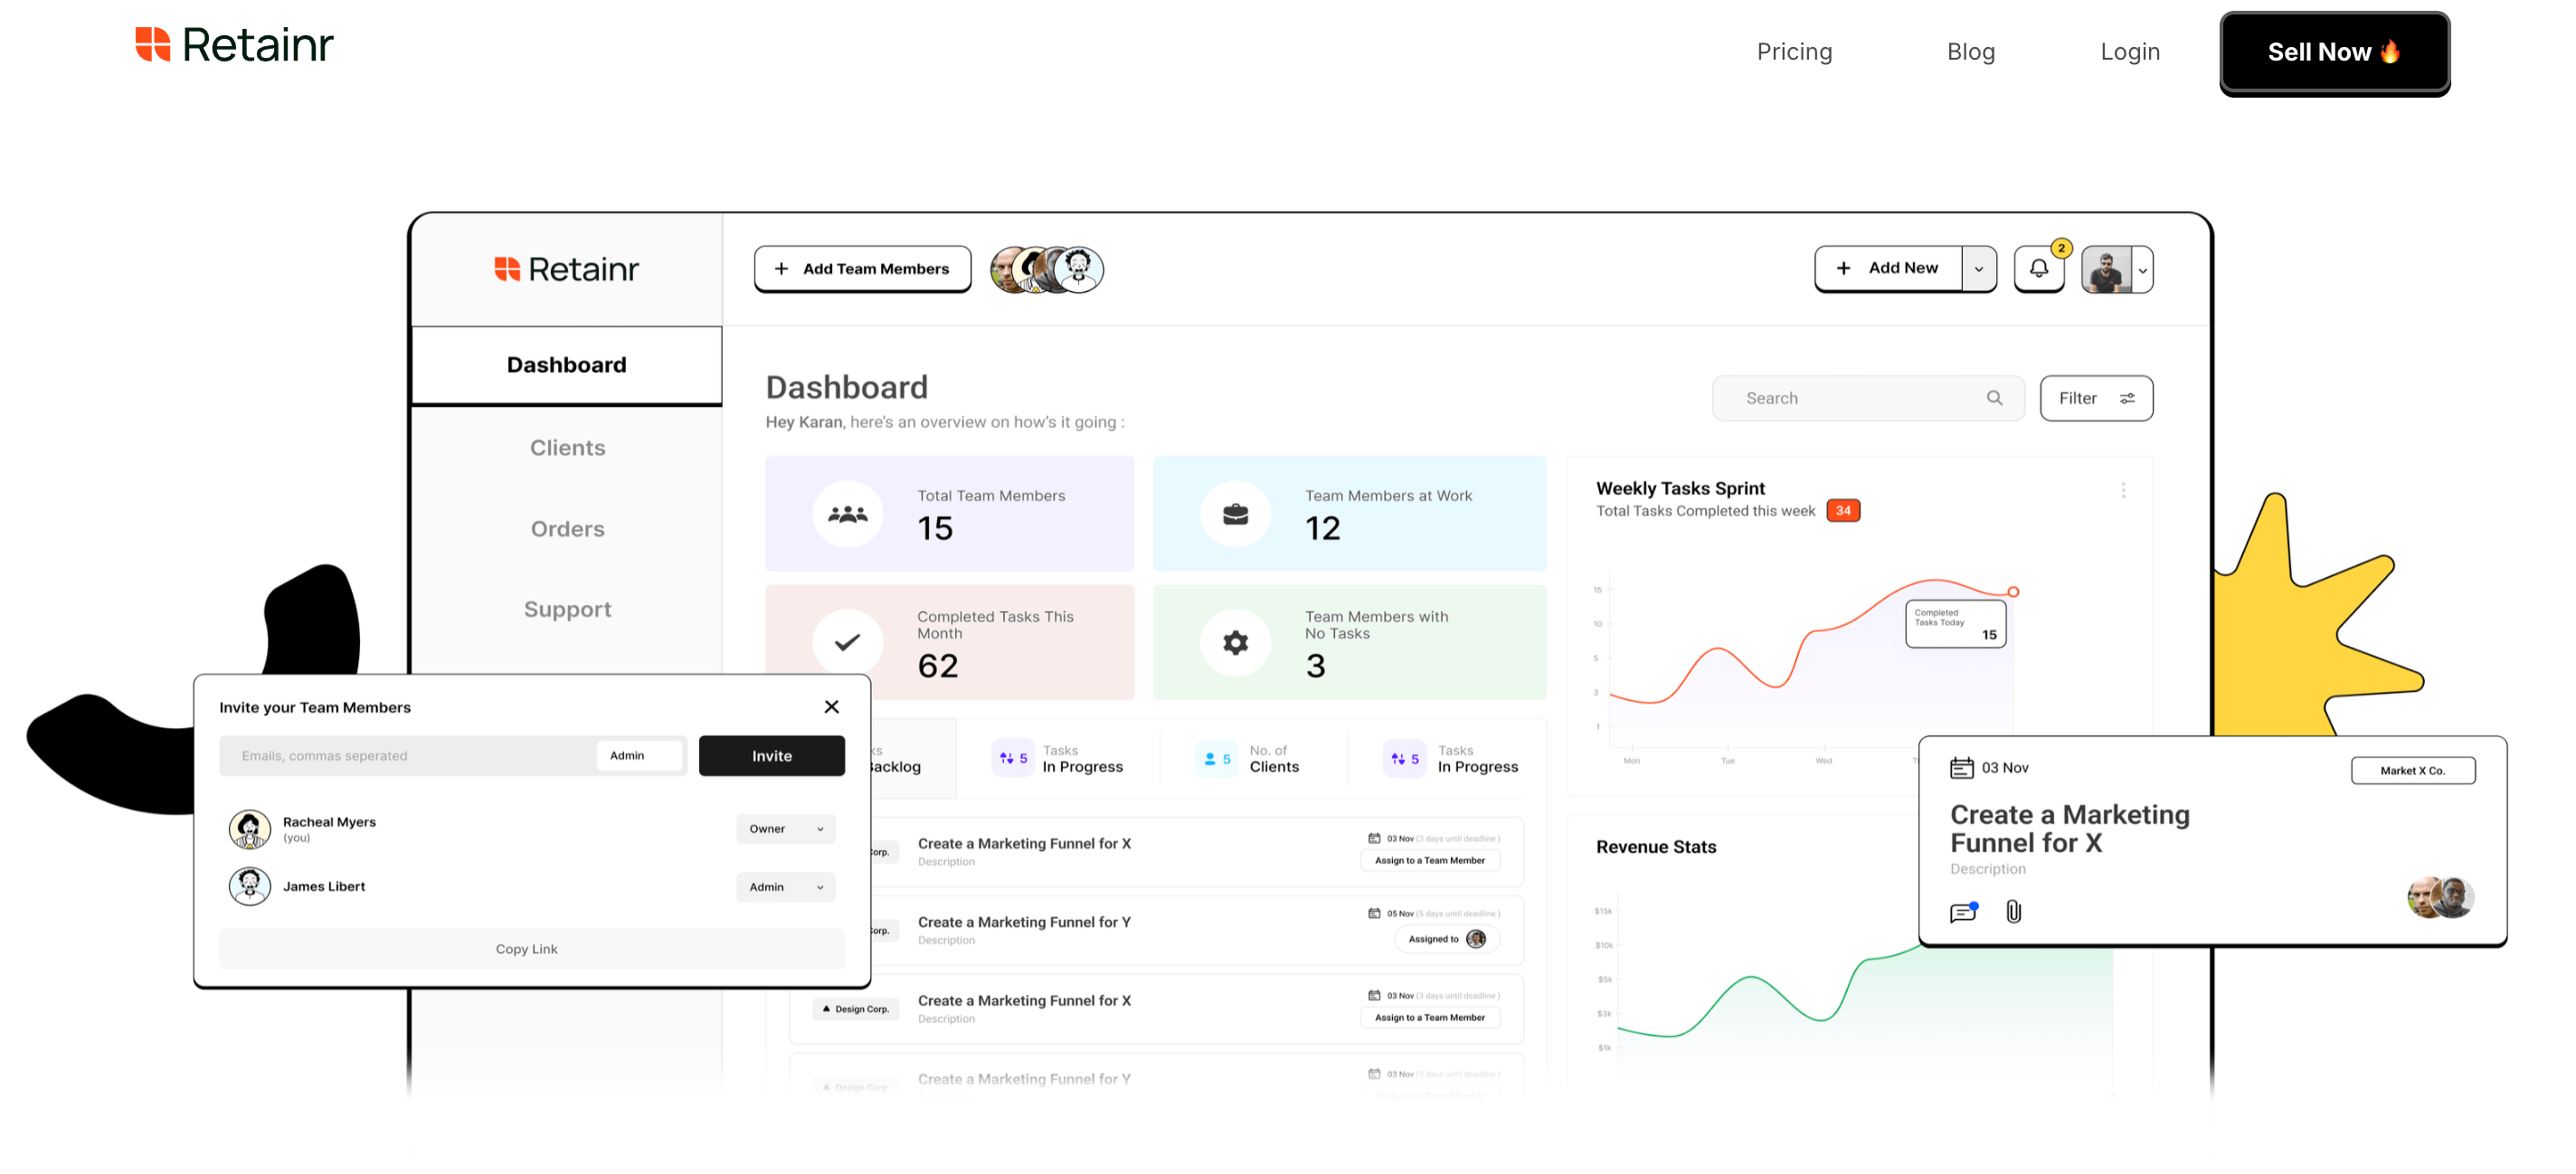Open James Libert Admin role dropdown
Image resolution: width=2576 pixels, height=1174 pixels.
coord(786,887)
